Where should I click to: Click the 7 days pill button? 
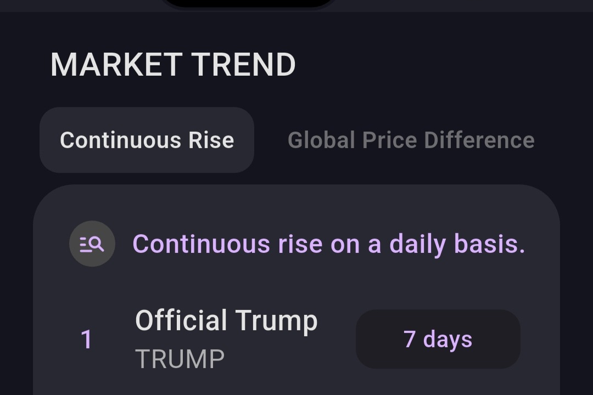click(x=438, y=339)
